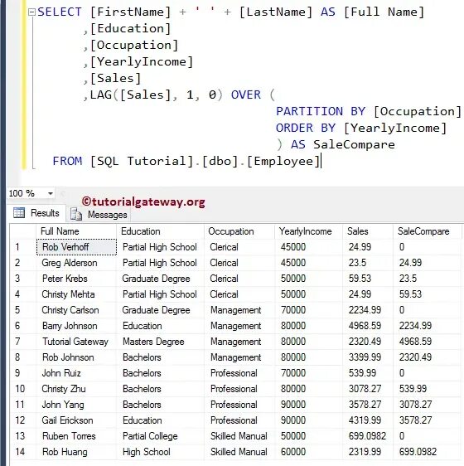
Task: Select row header number 1
Action: (23, 247)
